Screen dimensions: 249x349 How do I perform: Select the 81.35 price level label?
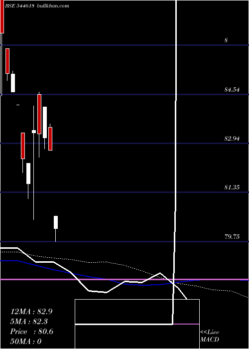tap(232, 187)
